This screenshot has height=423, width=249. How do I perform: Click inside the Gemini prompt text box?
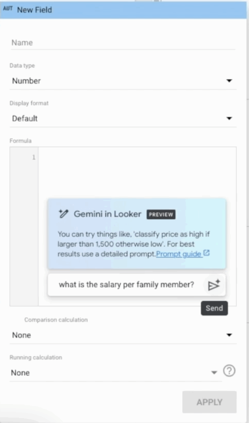tap(126, 285)
